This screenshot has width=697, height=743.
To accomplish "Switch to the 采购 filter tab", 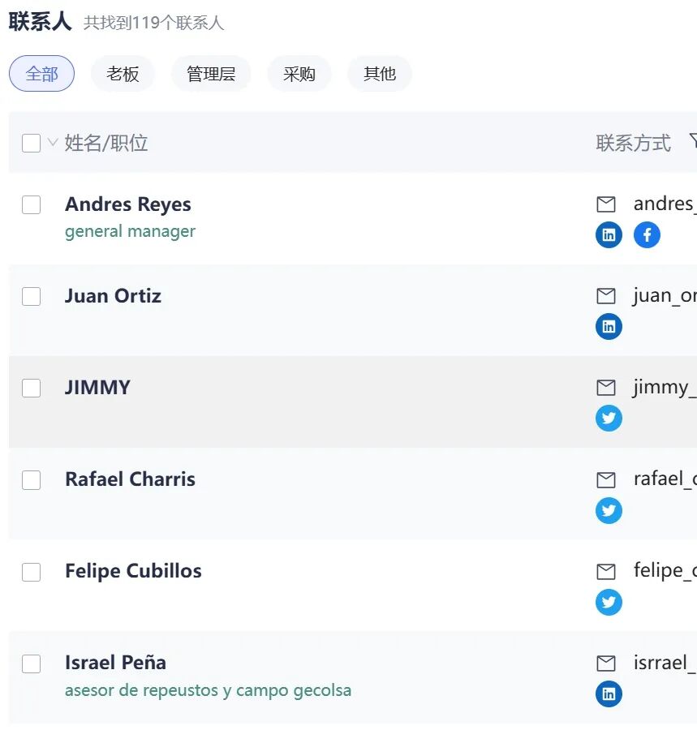I will [299, 73].
